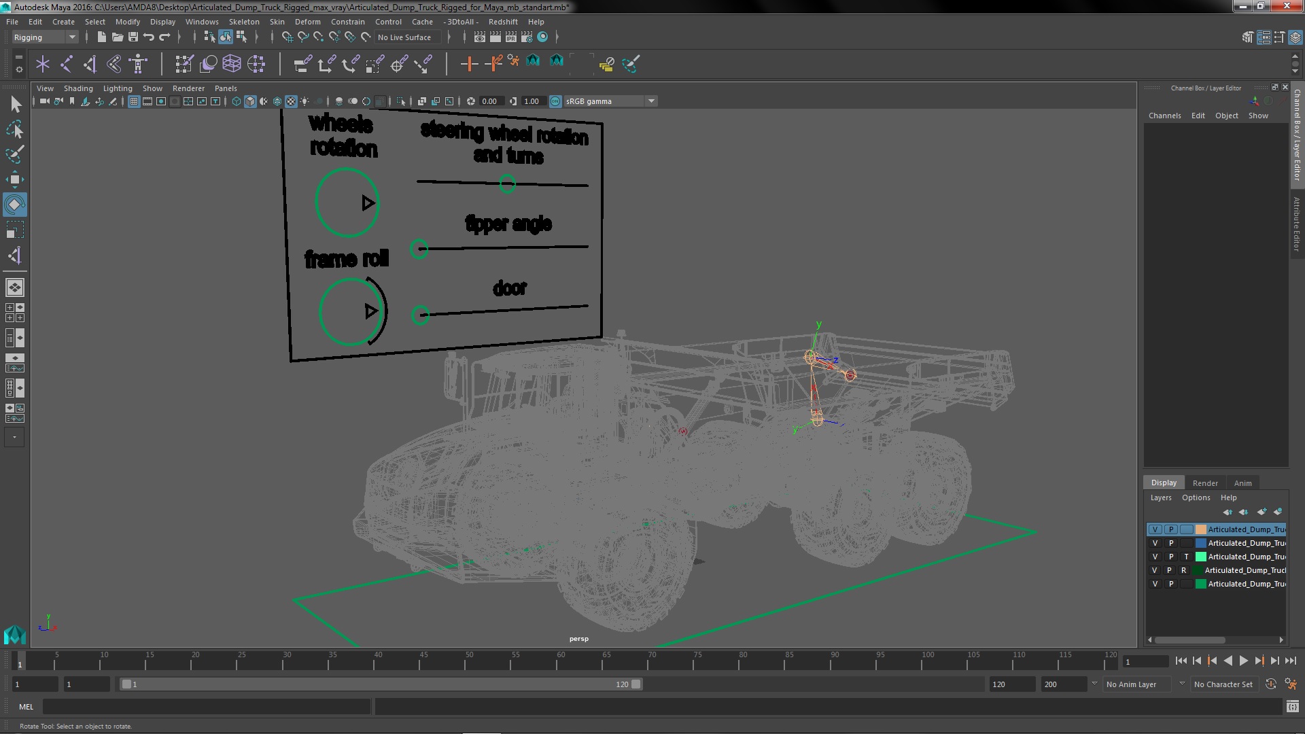Switch to the Render layer tab
Viewport: 1305px width, 734px height.
click(x=1205, y=483)
